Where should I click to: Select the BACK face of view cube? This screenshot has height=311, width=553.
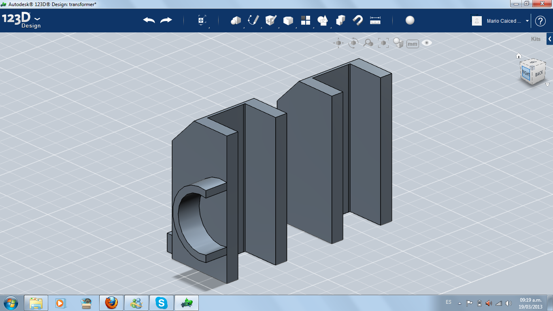pos(538,74)
